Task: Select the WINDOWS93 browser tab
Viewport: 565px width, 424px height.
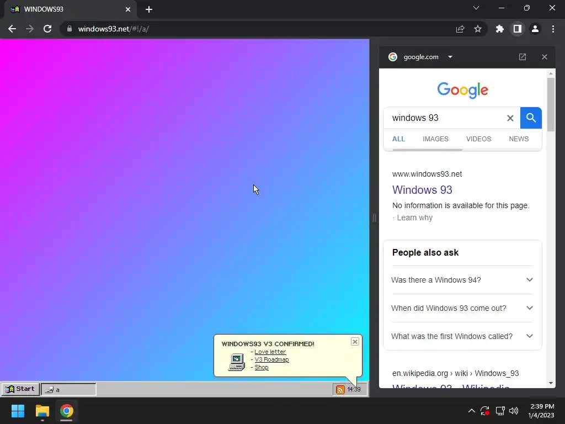Action: tap(71, 9)
